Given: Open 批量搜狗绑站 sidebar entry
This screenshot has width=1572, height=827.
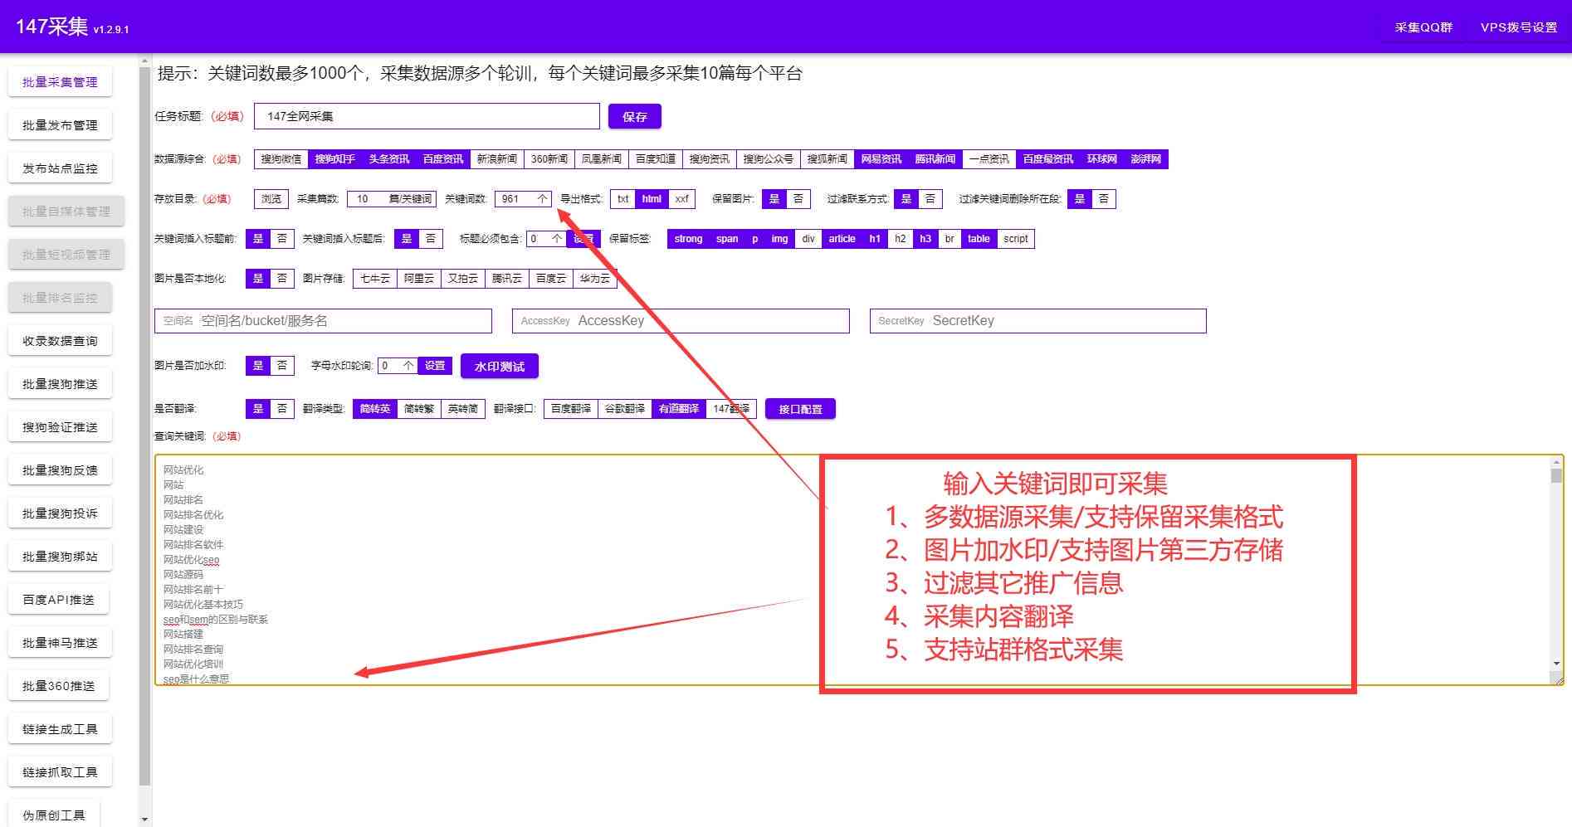Looking at the screenshot, I should (60, 557).
